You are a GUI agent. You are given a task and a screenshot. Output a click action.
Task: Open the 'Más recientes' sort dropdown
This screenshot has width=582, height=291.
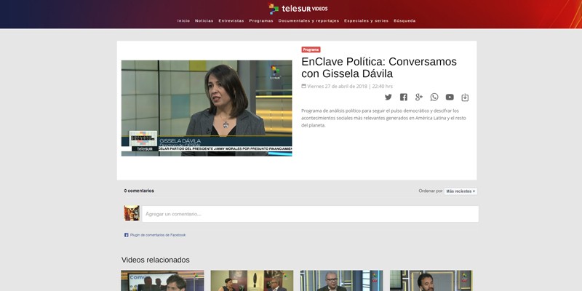tap(461, 191)
